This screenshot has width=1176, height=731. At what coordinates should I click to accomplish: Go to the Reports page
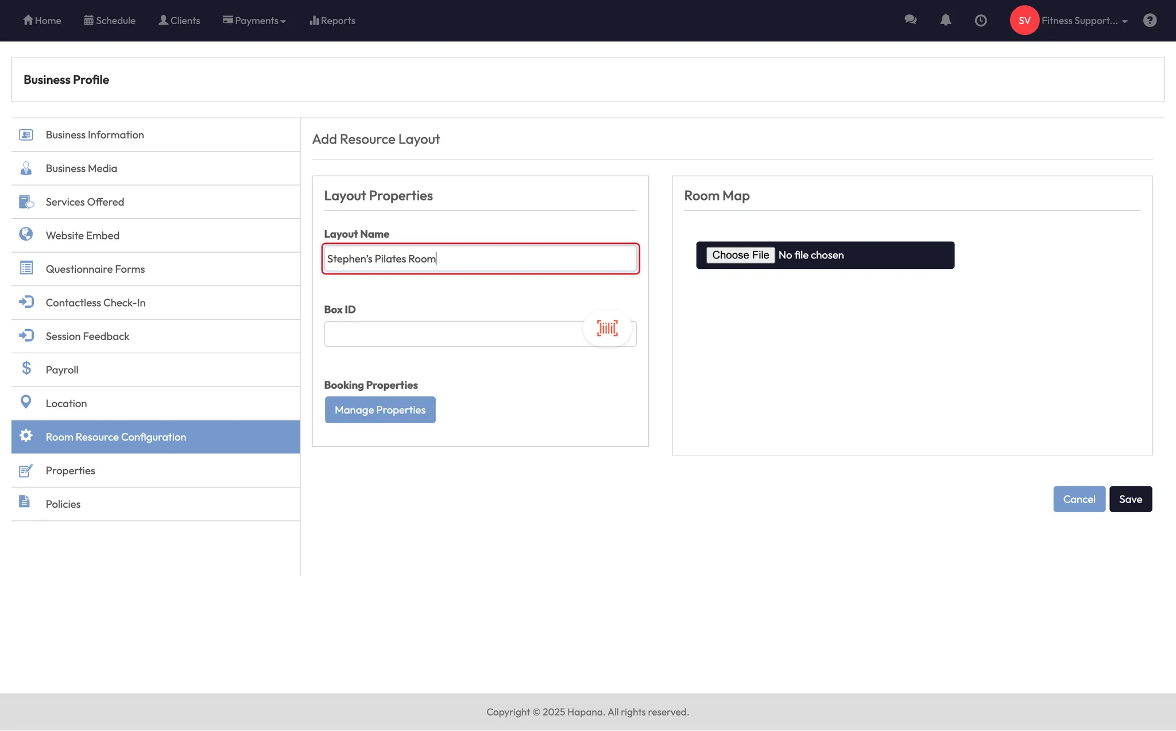[332, 21]
